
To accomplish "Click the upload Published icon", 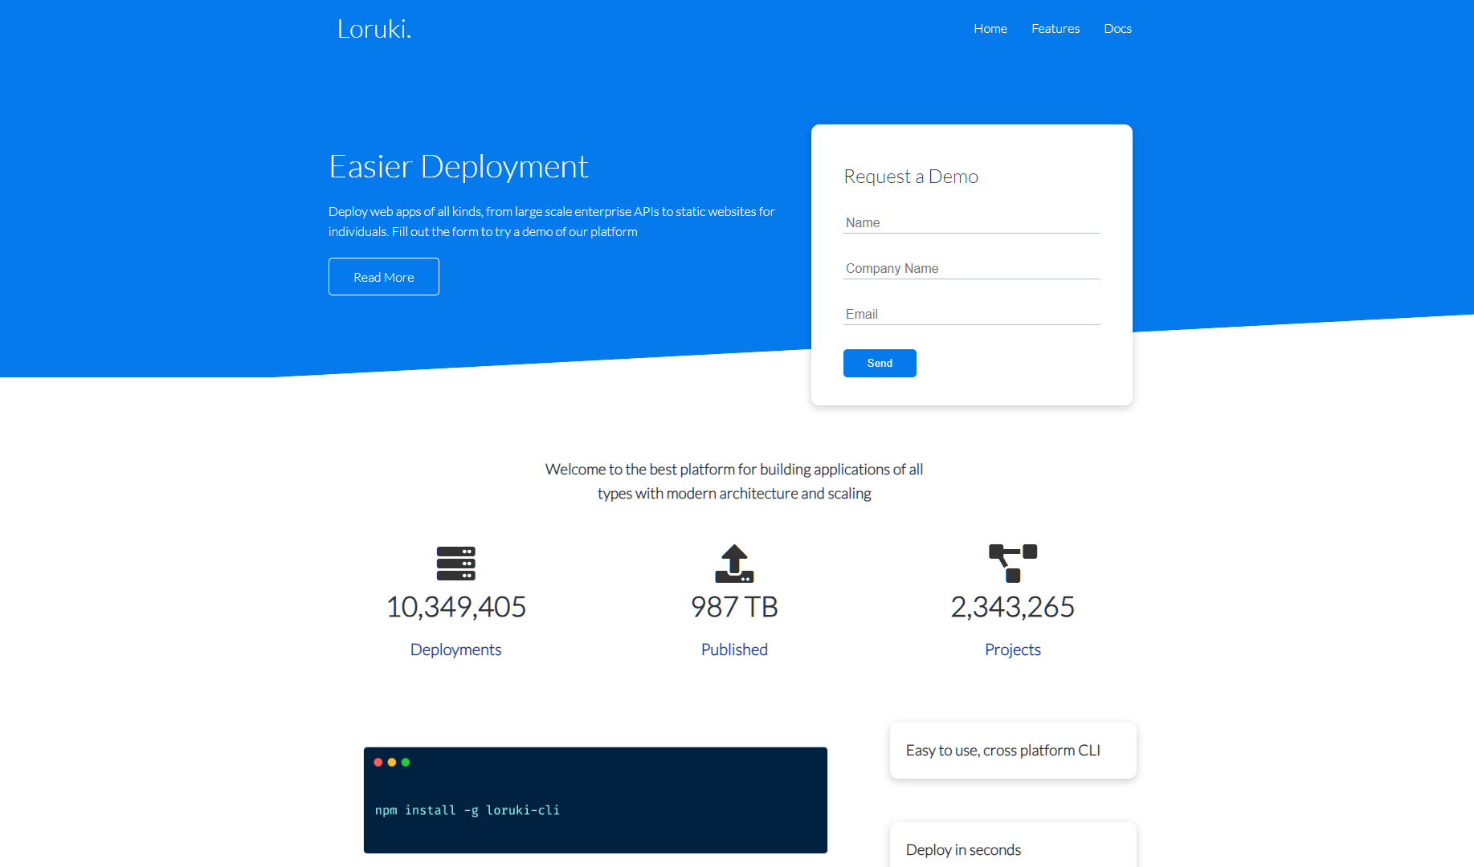I will click(x=734, y=564).
